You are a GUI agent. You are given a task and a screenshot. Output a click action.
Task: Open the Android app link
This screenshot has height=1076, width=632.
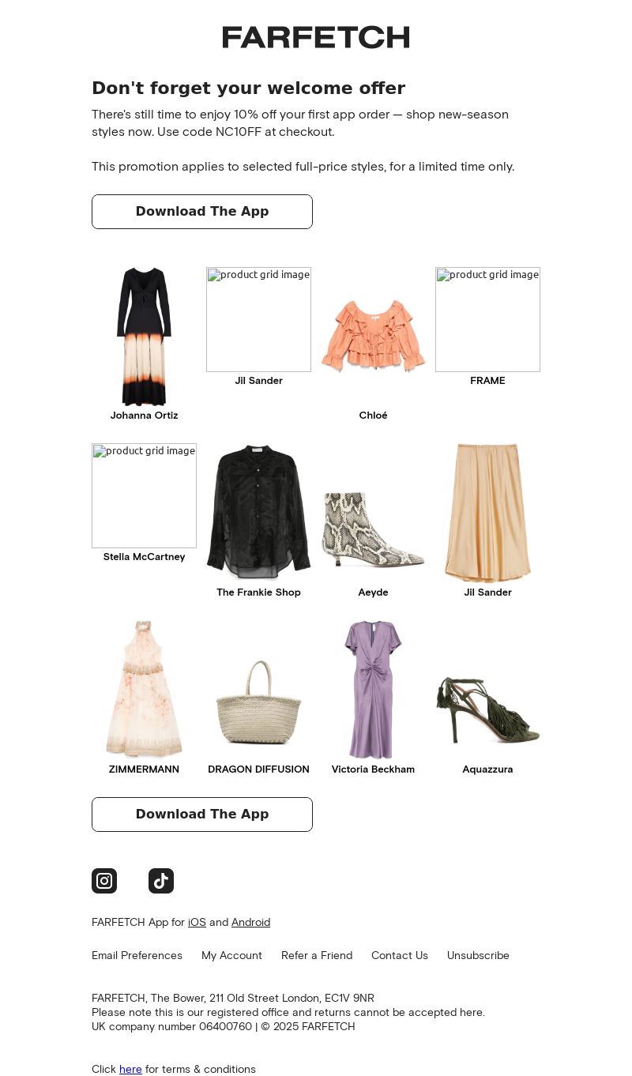250,922
